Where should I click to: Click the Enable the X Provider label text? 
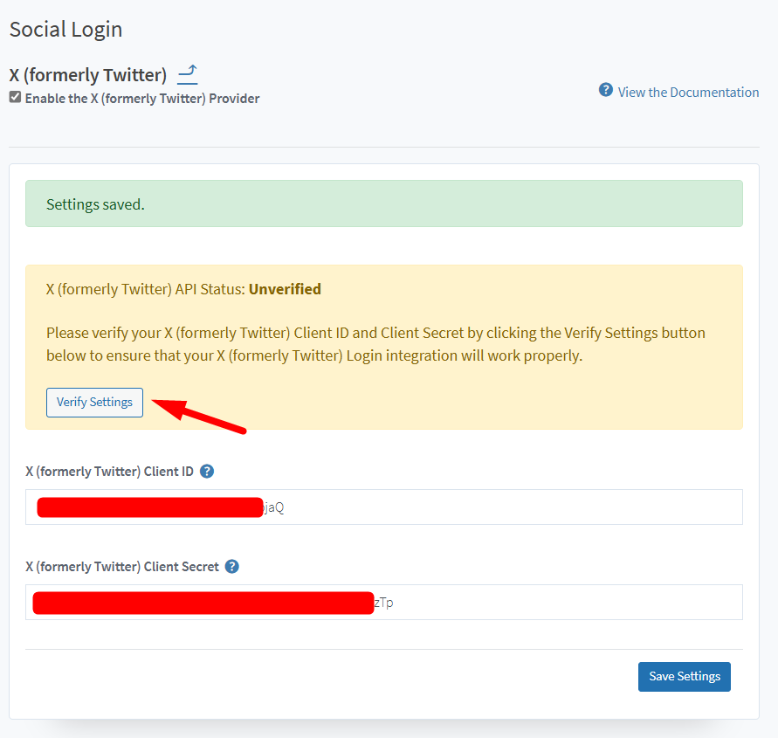[142, 99]
